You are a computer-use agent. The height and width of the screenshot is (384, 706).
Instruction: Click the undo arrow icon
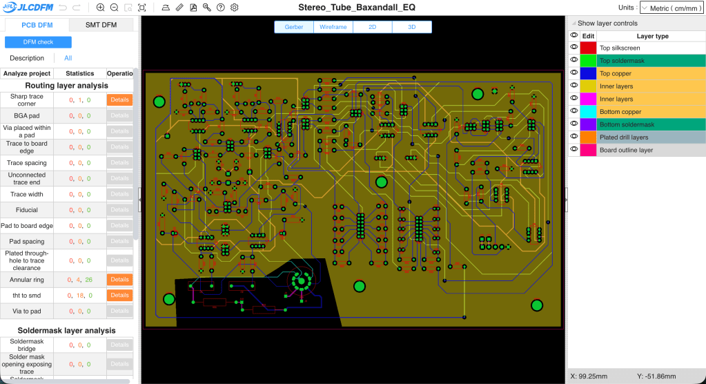(63, 8)
